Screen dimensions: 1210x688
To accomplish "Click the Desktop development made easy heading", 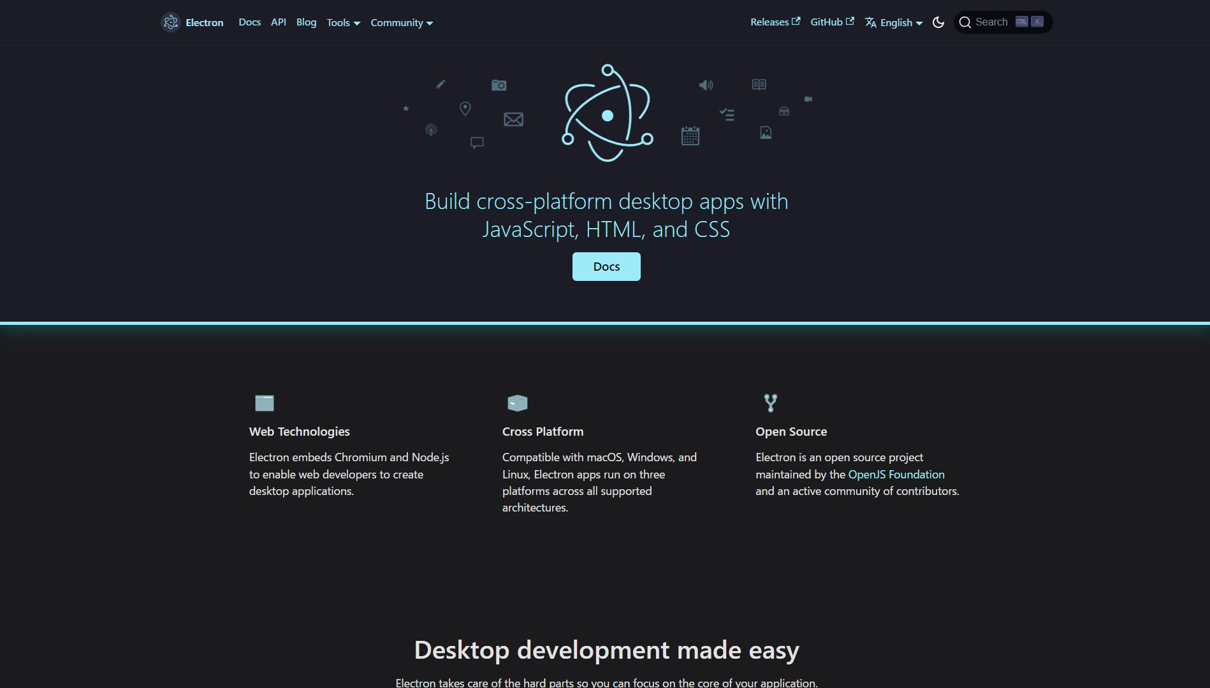I will click(606, 650).
